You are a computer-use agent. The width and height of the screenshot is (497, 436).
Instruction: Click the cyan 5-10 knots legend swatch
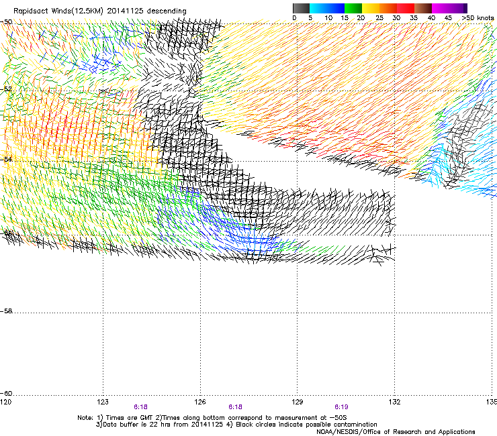[318, 8]
